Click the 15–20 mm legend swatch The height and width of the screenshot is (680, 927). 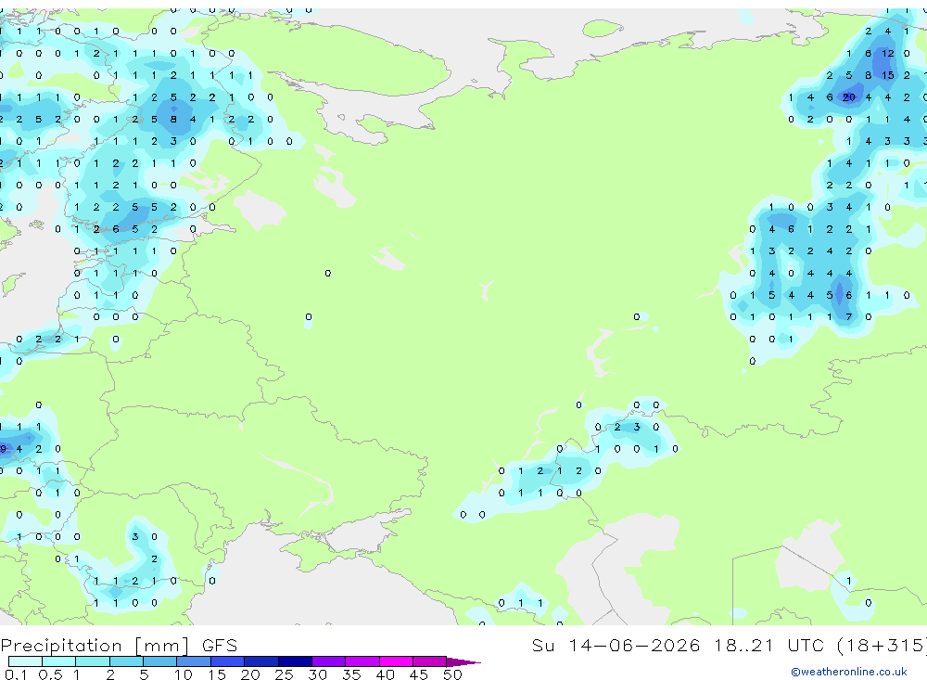tap(228, 661)
